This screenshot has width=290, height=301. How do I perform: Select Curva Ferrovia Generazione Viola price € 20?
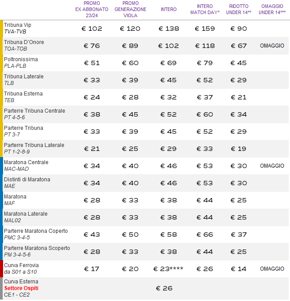[130, 269]
